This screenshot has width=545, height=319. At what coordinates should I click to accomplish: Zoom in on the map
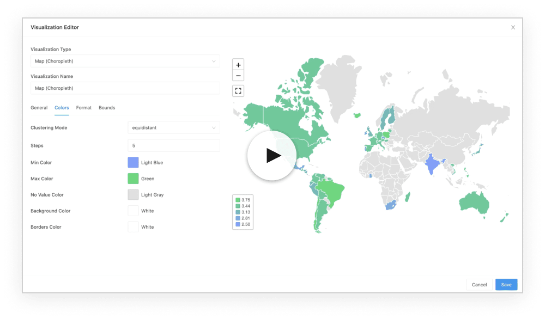point(238,65)
